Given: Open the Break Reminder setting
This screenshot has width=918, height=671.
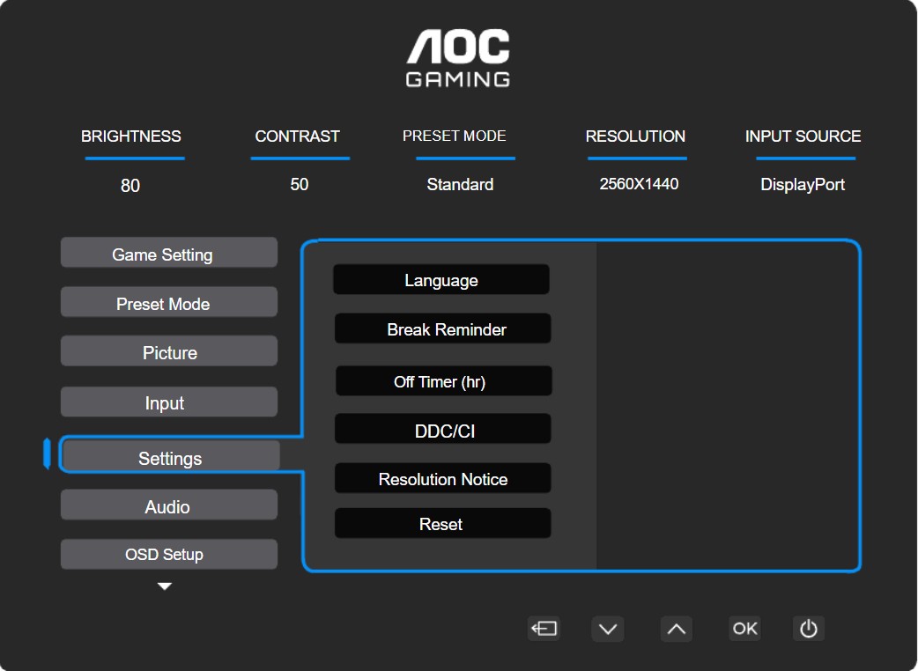Looking at the screenshot, I should [443, 329].
